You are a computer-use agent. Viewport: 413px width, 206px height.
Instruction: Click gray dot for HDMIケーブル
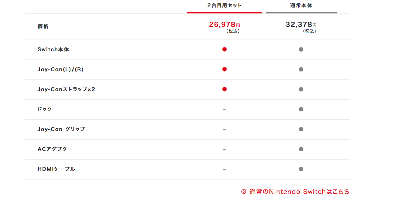click(x=301, y=169)
